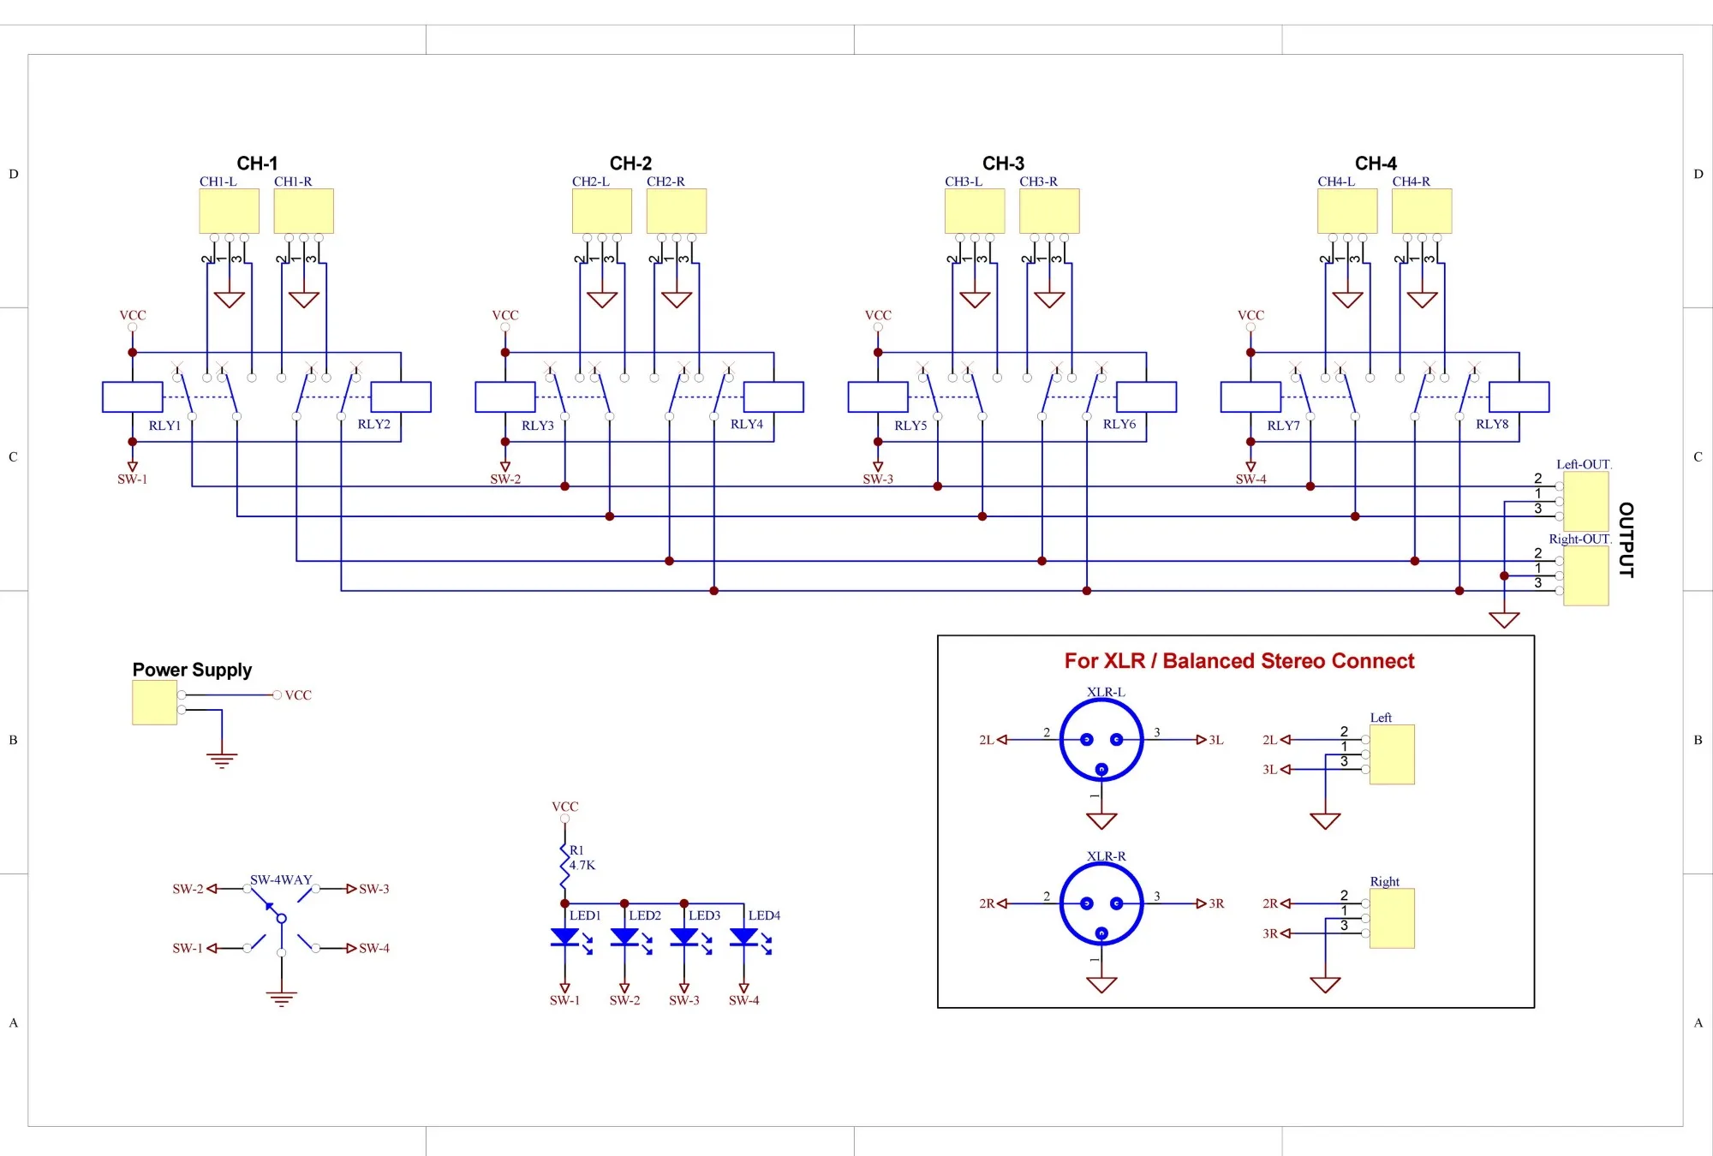Click the RLY8 relay coil box
The height and width of the screenshot is (1156, 1713).
(1519, 397)
